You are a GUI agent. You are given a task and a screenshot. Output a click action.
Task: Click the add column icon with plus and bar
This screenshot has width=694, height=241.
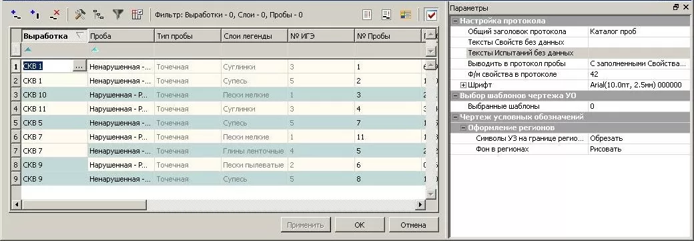(35, 15)
